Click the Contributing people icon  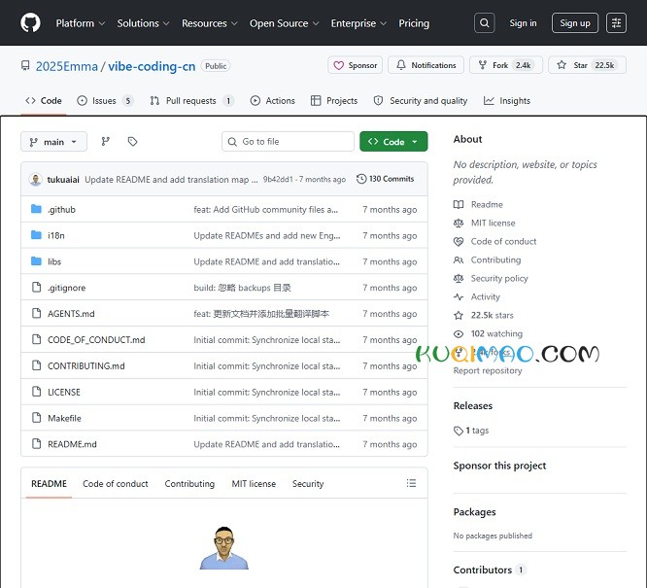(459, 259)
